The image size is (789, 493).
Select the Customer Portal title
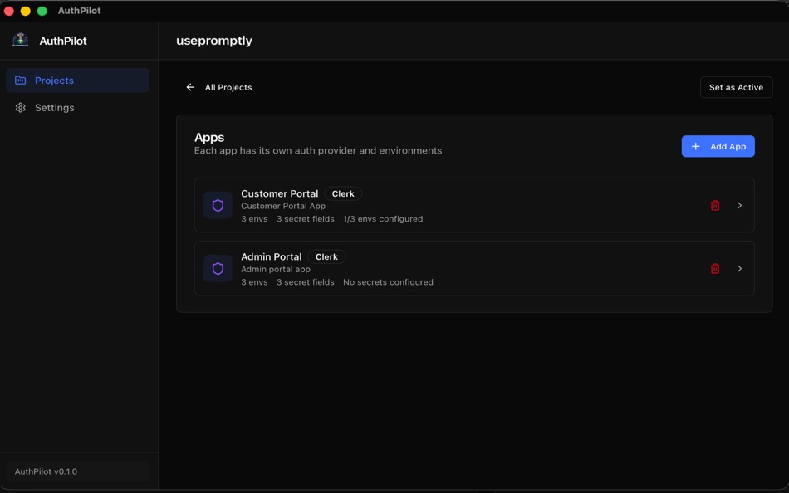pos(279,193)
